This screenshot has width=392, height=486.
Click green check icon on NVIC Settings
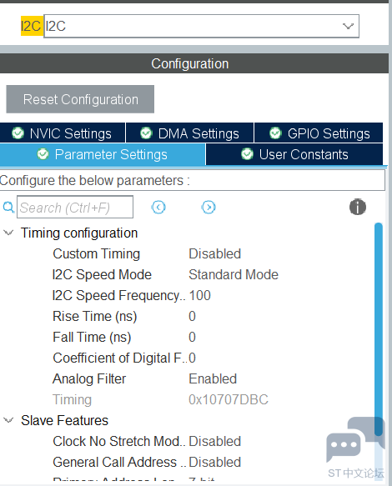pyautogui.click(x=18, y=133)
